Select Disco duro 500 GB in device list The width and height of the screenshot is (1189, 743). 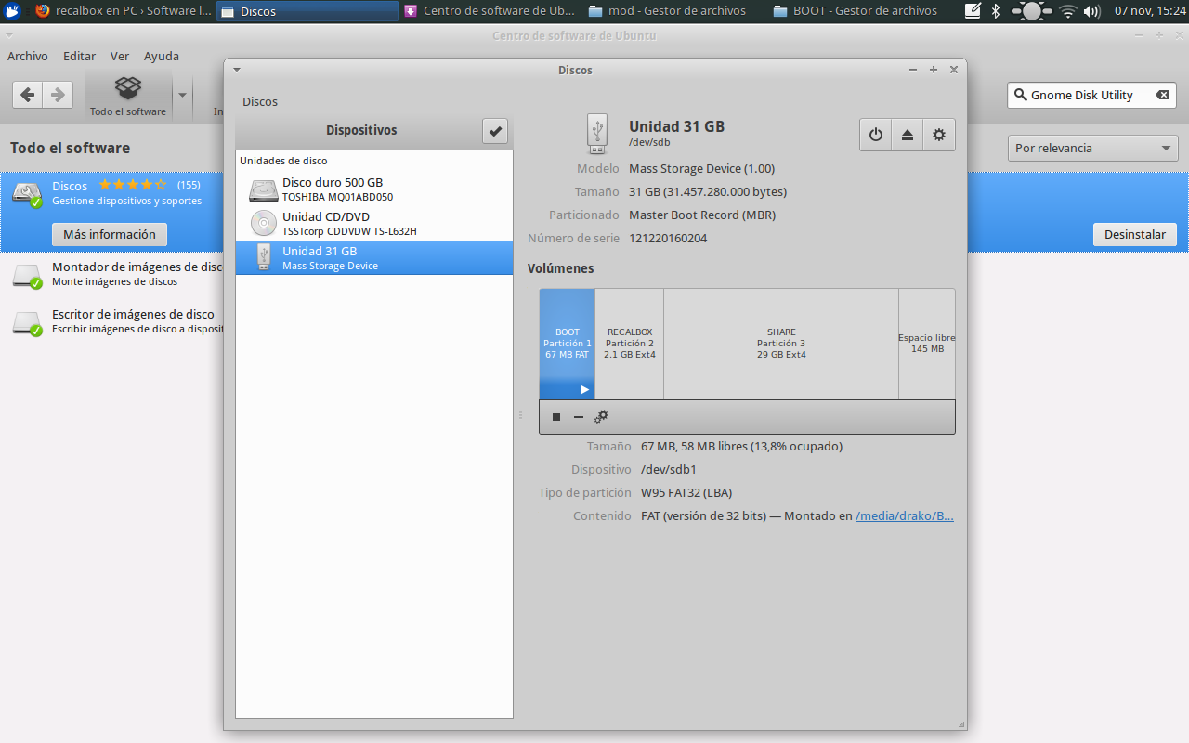pyautogui.click(x=374, y=189)
